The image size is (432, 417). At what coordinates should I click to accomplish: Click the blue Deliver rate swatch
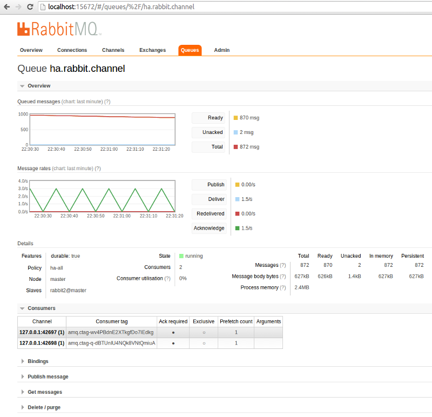coord(238,199)
